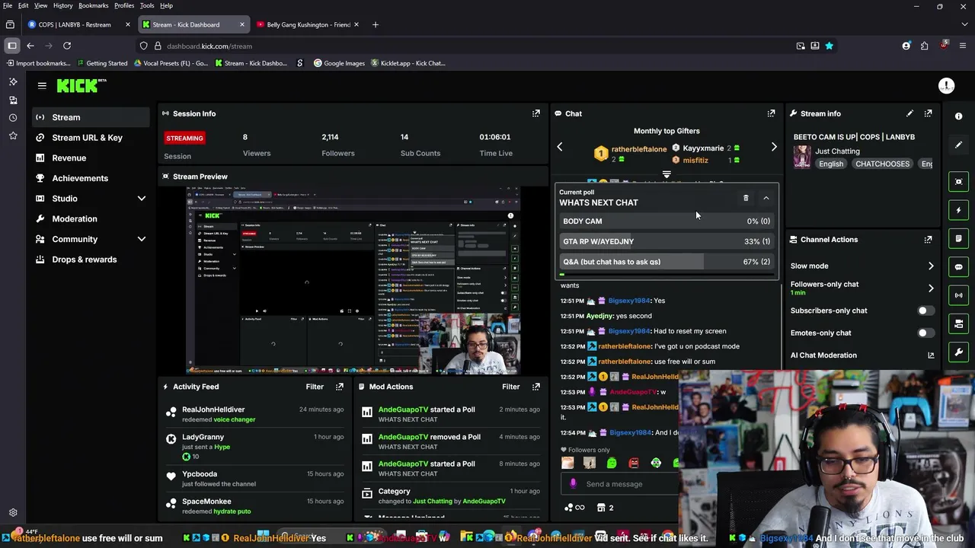Open Mod Actions Filter dropdown
975x548 pixels.
click(511, 387)
